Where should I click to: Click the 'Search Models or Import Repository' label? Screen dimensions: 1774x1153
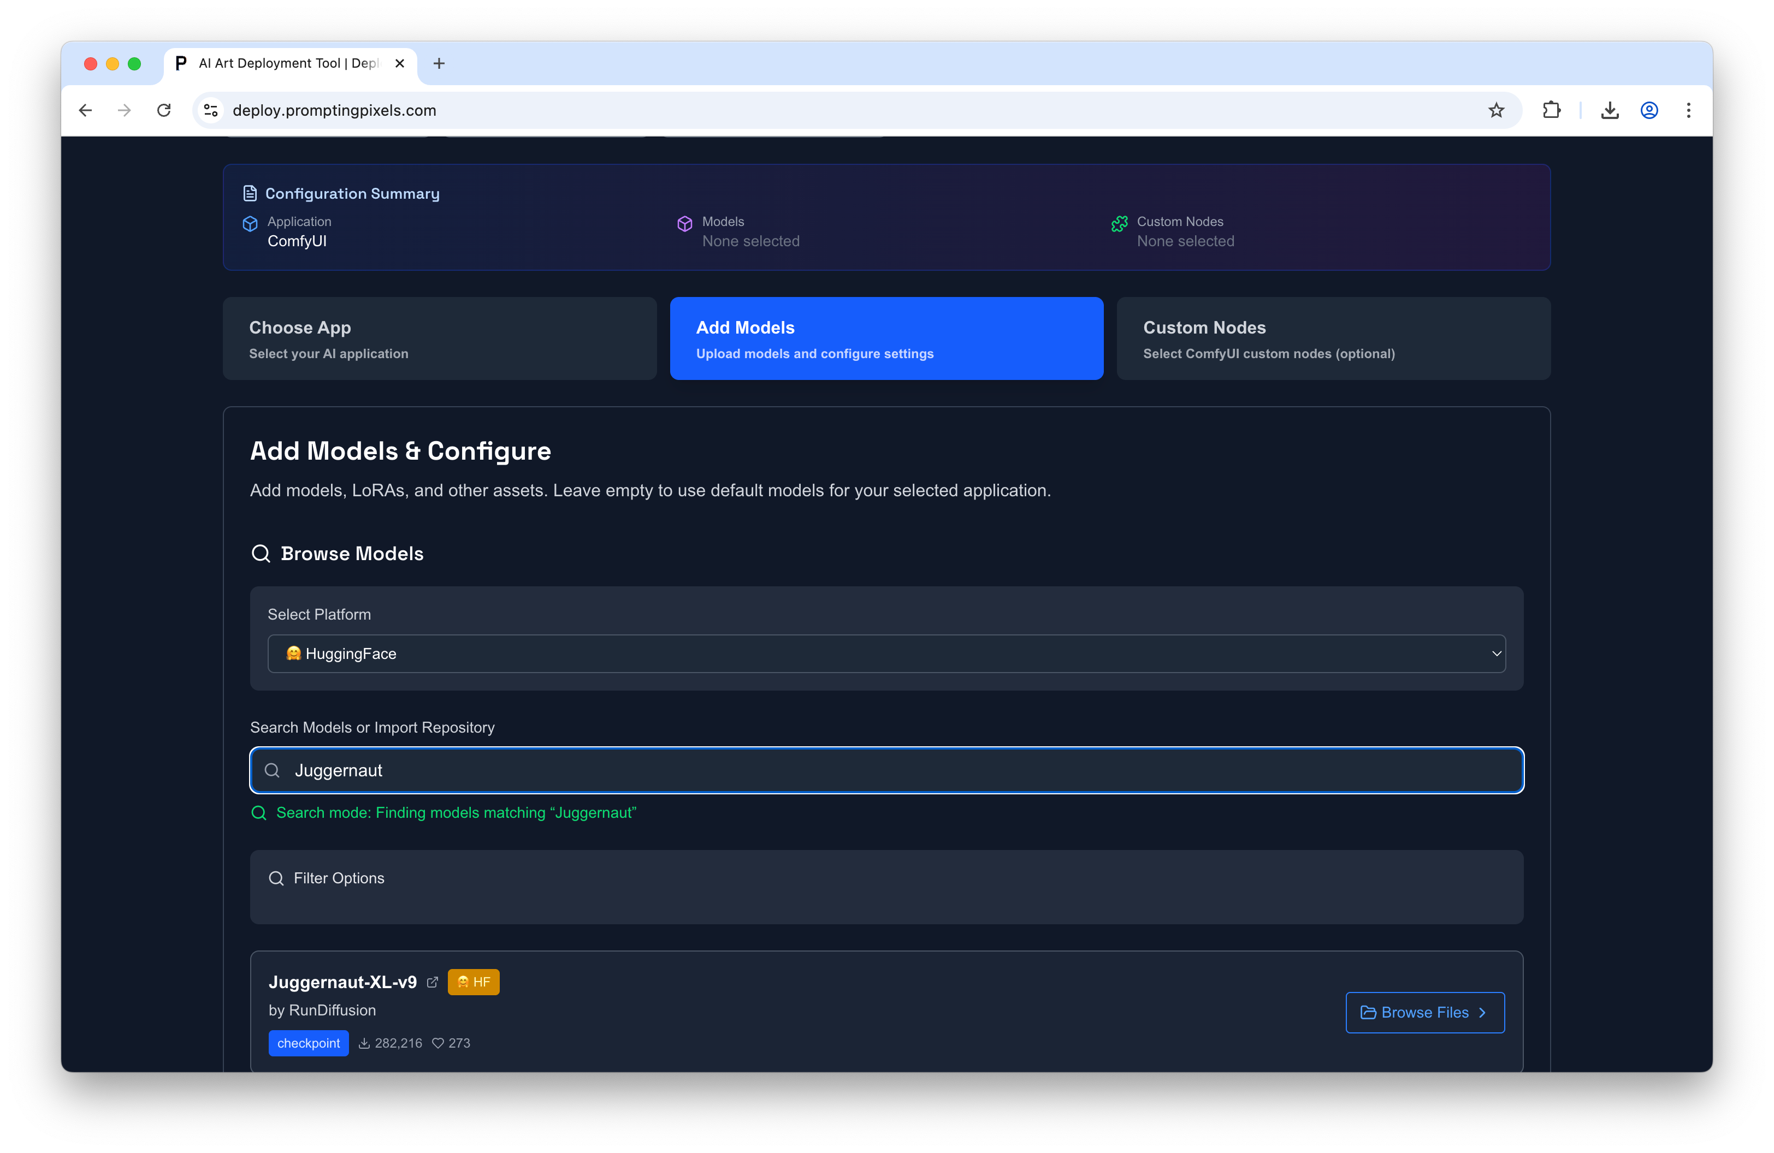pyautogui.click(x=372, y=727)
